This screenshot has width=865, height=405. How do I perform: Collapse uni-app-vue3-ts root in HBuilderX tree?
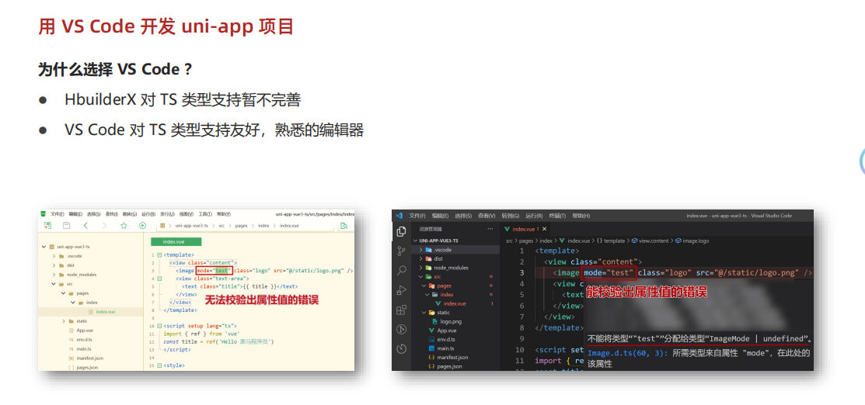[x=44, y=247]
